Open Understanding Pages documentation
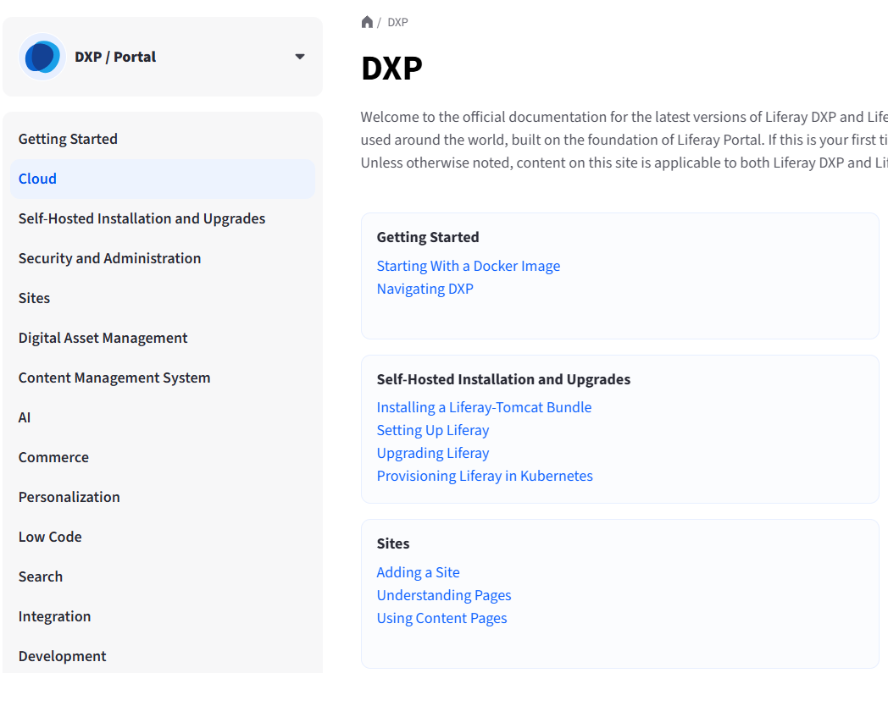 [444, 595]
